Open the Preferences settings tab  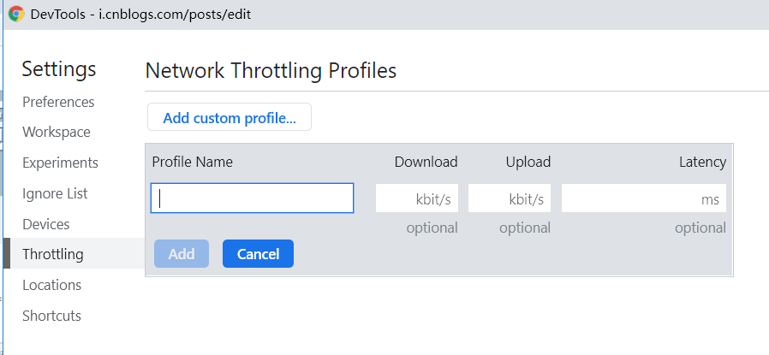58,102
